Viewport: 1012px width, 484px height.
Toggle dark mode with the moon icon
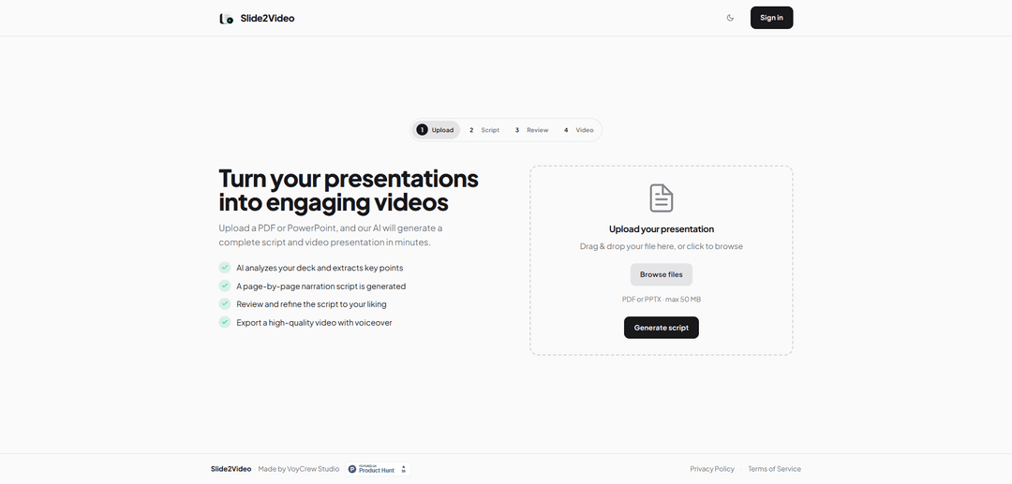(x=730, y=18)
